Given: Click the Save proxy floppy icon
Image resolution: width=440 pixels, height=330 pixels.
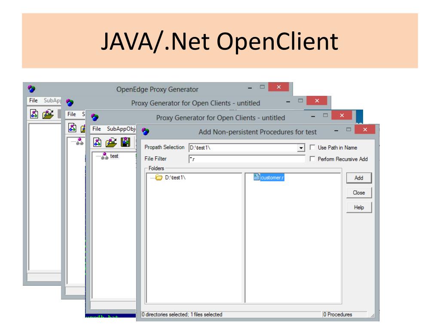Looking at the screenshot, I should [x=125, y=142].
